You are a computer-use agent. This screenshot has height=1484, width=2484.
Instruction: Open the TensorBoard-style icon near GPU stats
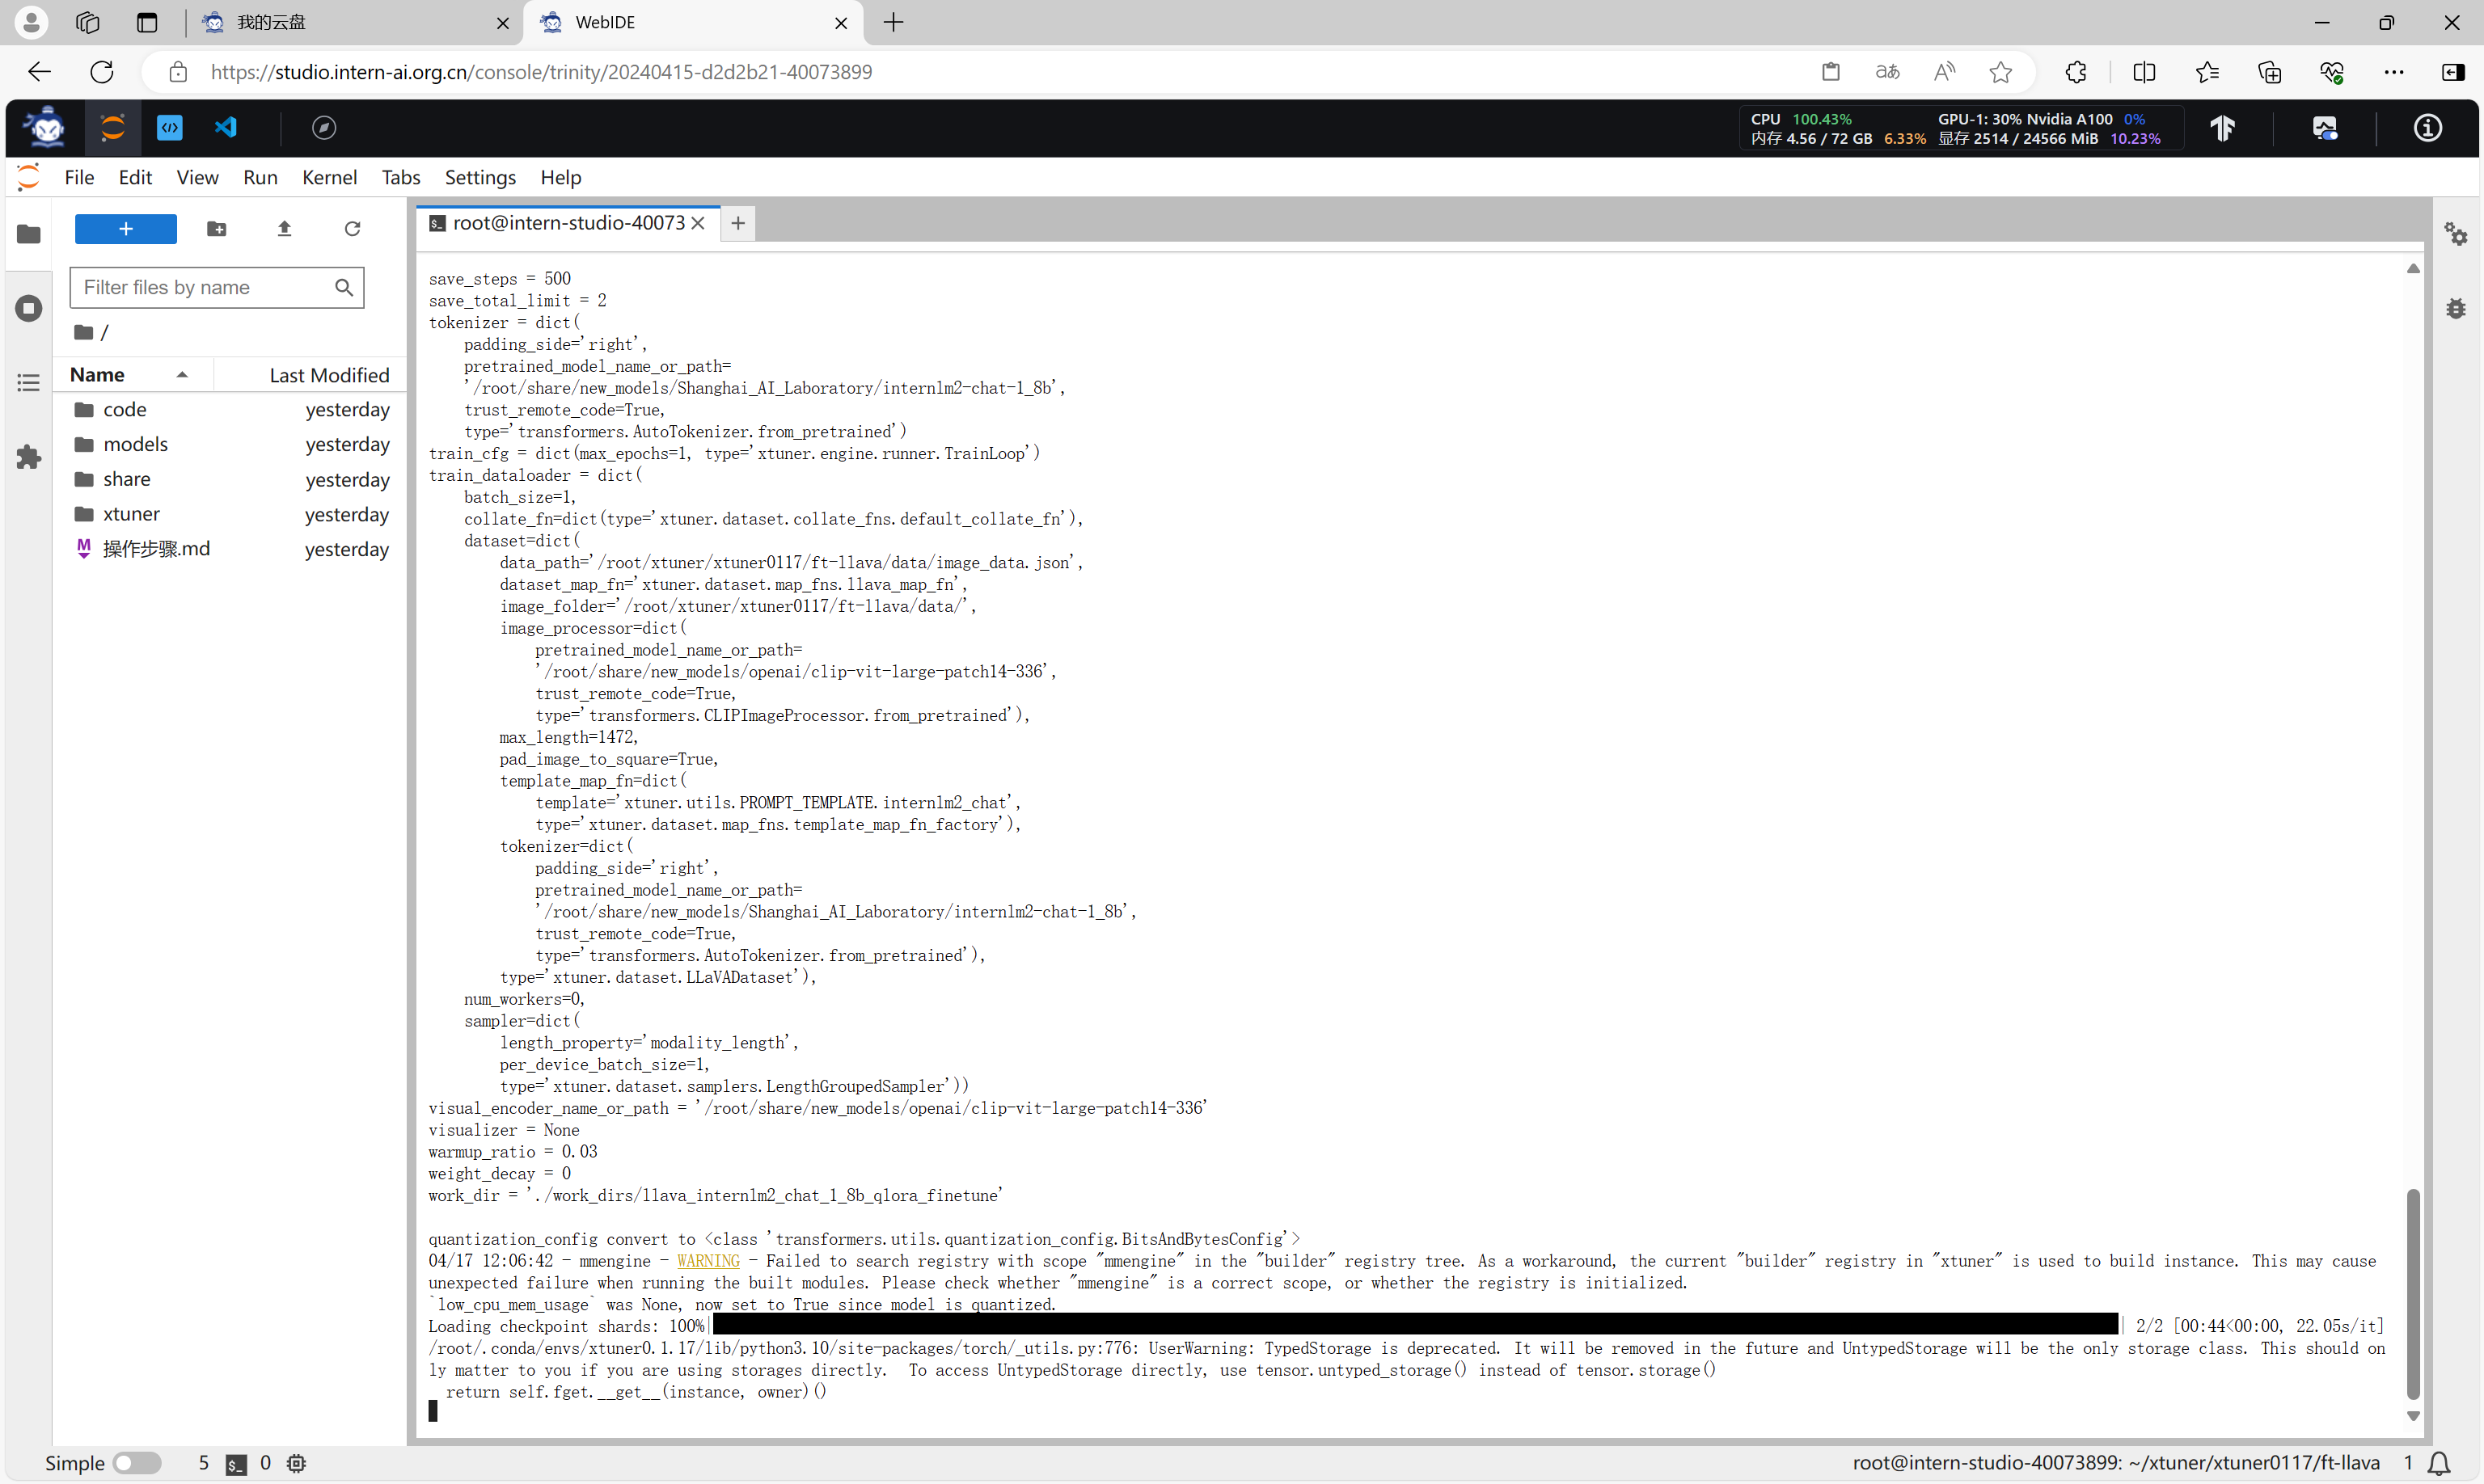tap(2223, 127)
